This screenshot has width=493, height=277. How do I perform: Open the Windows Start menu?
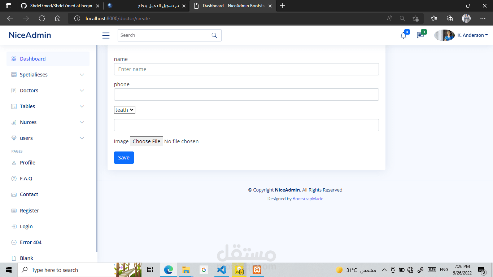click(9, 270)
